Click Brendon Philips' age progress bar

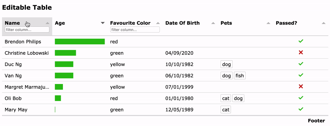80,42
